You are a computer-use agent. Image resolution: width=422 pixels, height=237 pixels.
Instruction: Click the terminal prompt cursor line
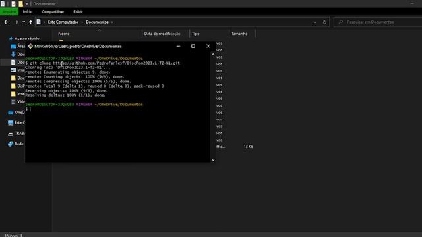tap(28, 109)
